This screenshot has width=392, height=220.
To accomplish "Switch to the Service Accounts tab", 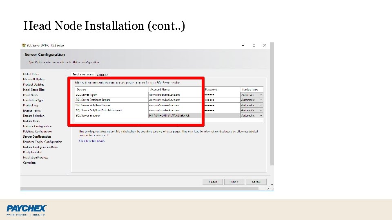I will 83,75.
